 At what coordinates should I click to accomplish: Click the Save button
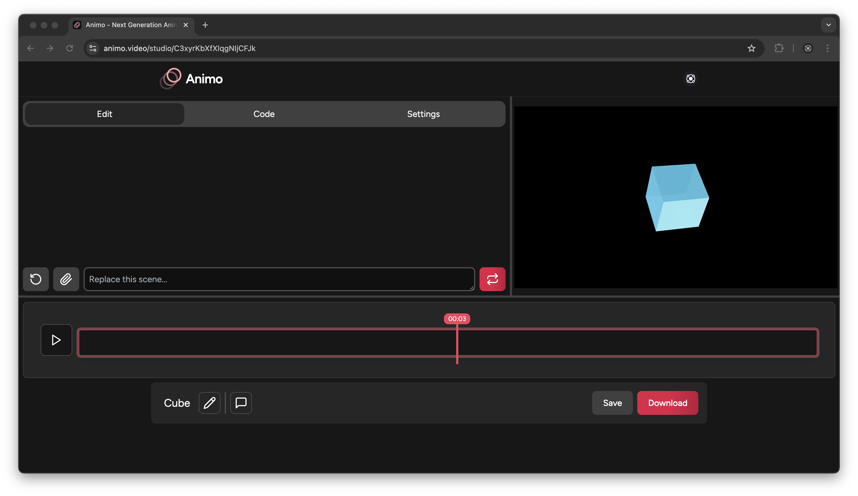pyautogui.click(x=612, y=403)
